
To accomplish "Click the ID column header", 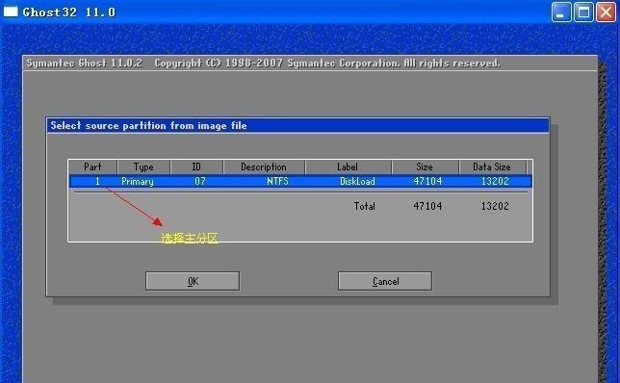I will click(x=196, y=166).
